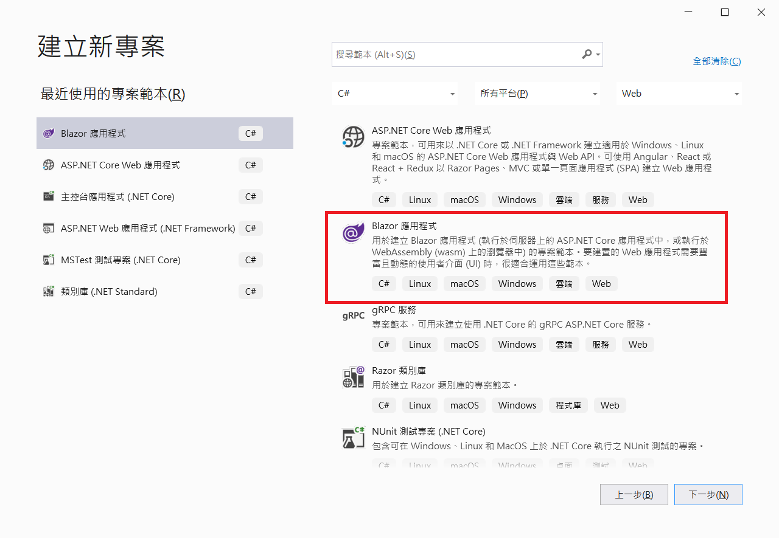
Task: Click the library icon beside 類別庫 (.NET Standard)
Action: coord(49,291)
